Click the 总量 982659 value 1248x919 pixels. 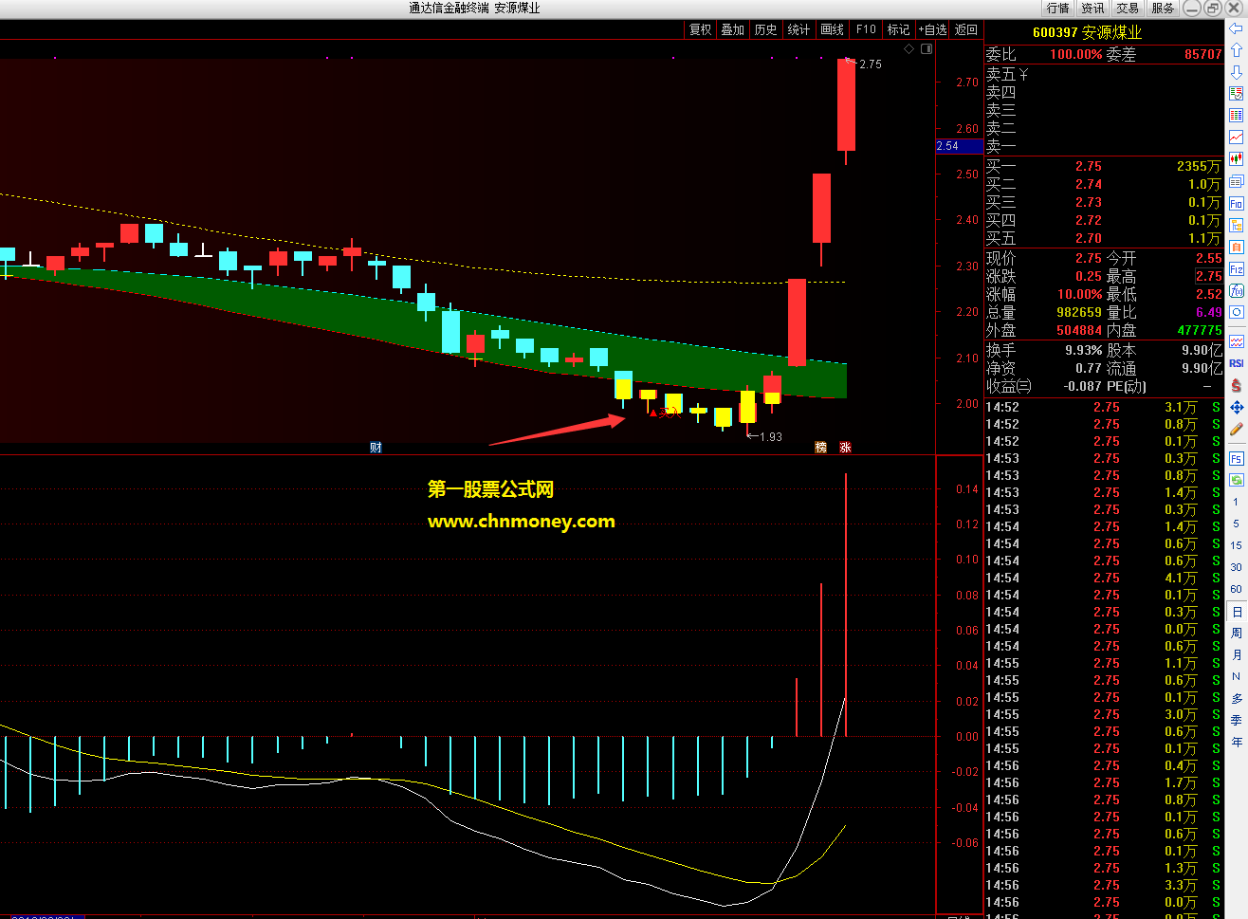point(1079,312)
